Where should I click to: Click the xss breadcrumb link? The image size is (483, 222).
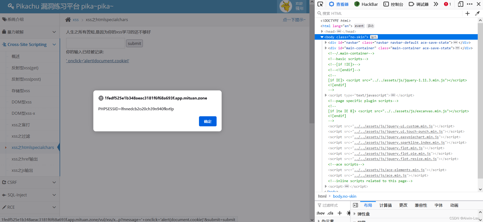tap(76, 20)
